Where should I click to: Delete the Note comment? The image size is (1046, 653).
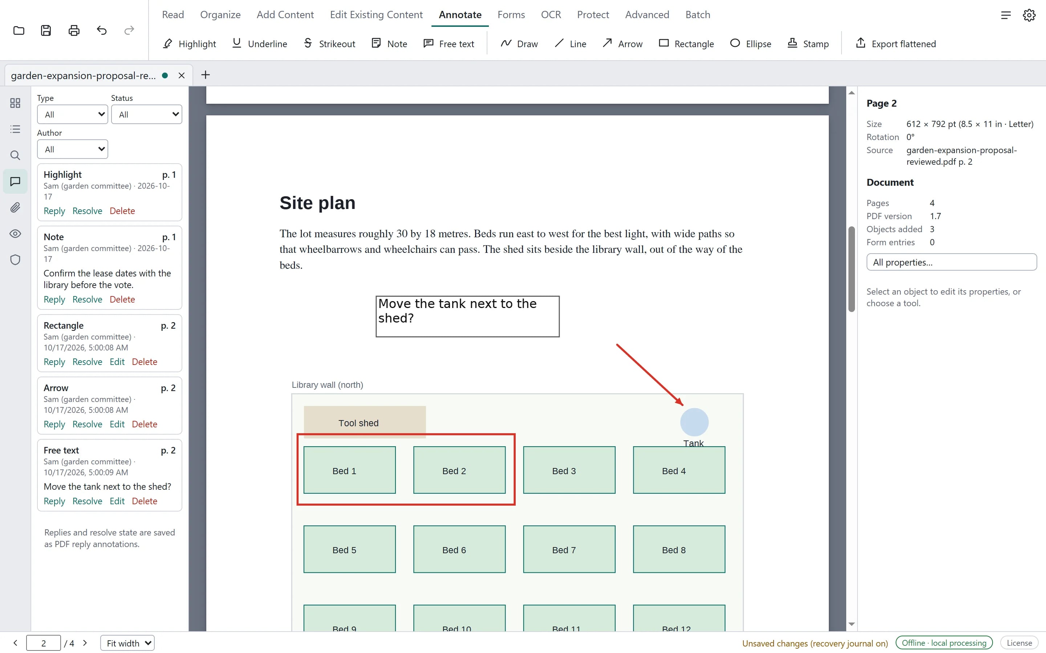pos(122,299)
